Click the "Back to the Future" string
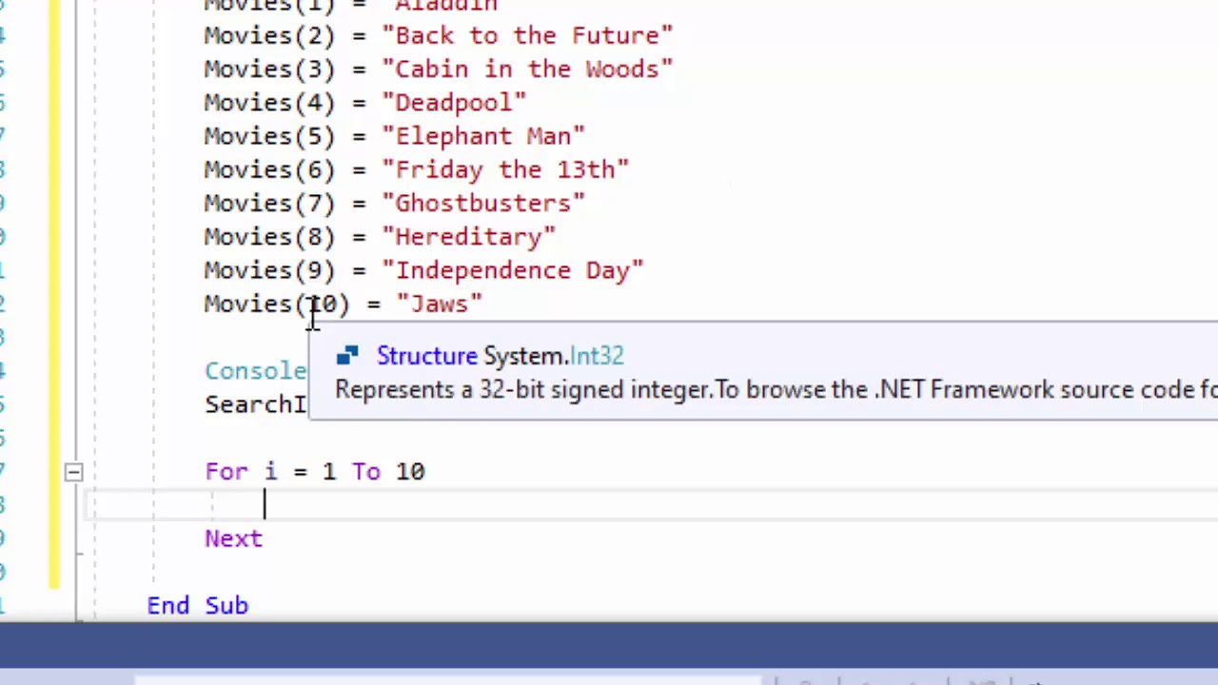1218x685 pixels. tap(527, 35)
